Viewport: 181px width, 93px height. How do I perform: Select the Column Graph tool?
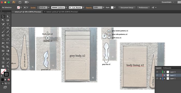8,58
